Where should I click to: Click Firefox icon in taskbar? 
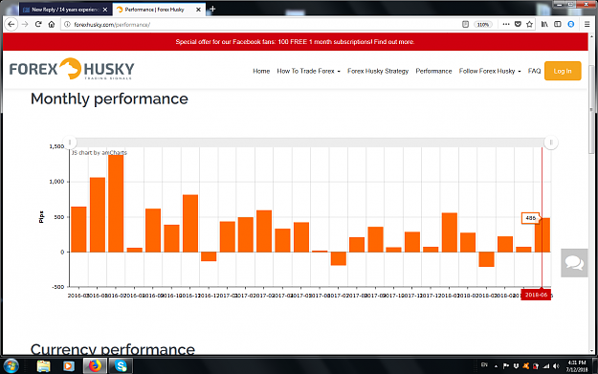point(95,366)
